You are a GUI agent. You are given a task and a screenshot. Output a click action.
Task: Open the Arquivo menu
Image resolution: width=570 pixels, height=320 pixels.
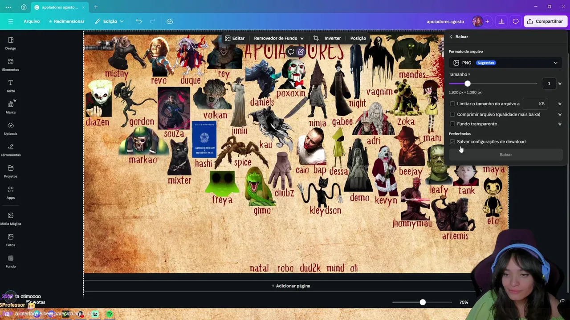pos(32,21)
